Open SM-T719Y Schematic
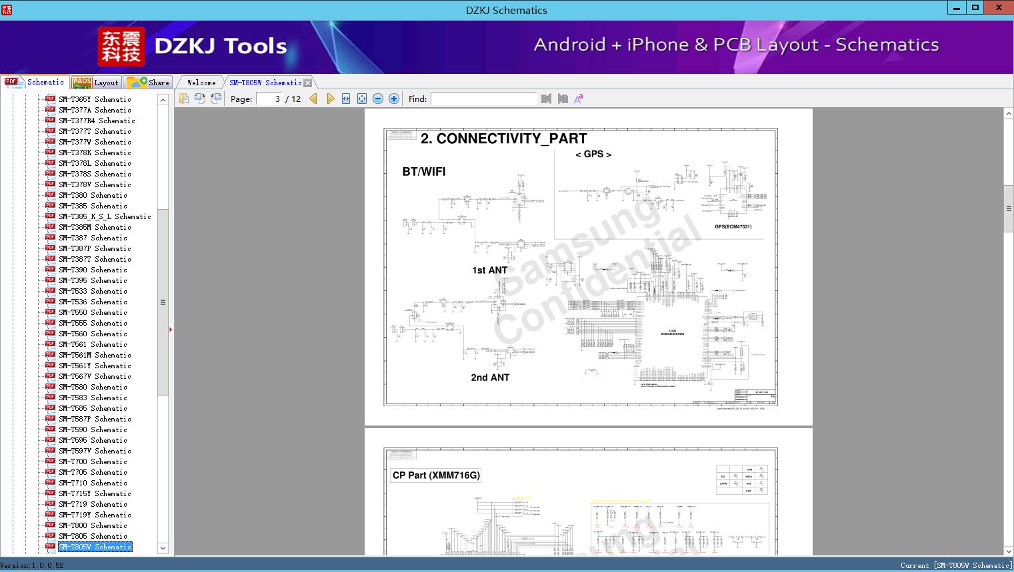Screen dimensions: 1014x572 [x=95, y=515]
